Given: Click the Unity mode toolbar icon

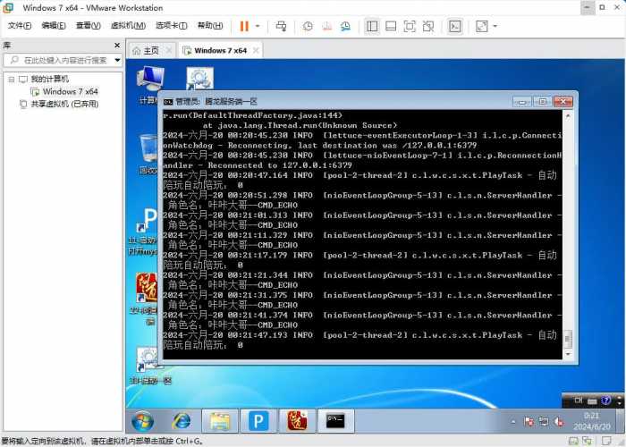Looking at the screenshot, I should click(x=428, y=26).
